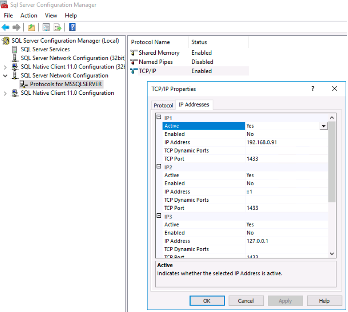Click the Named Pipes protocol icon
Image resolution: width=348 pixels, height=312 pixels.
[x=134, y=62]
